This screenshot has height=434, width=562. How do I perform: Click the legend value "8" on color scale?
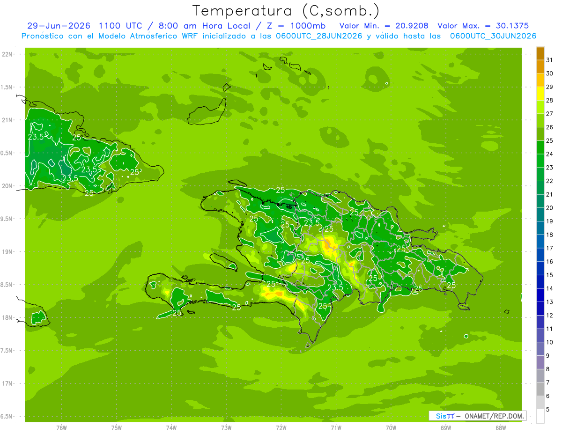548,369
